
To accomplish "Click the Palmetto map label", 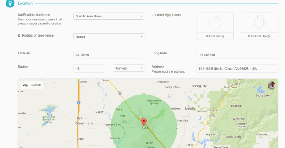I will [x=237, y=106].
